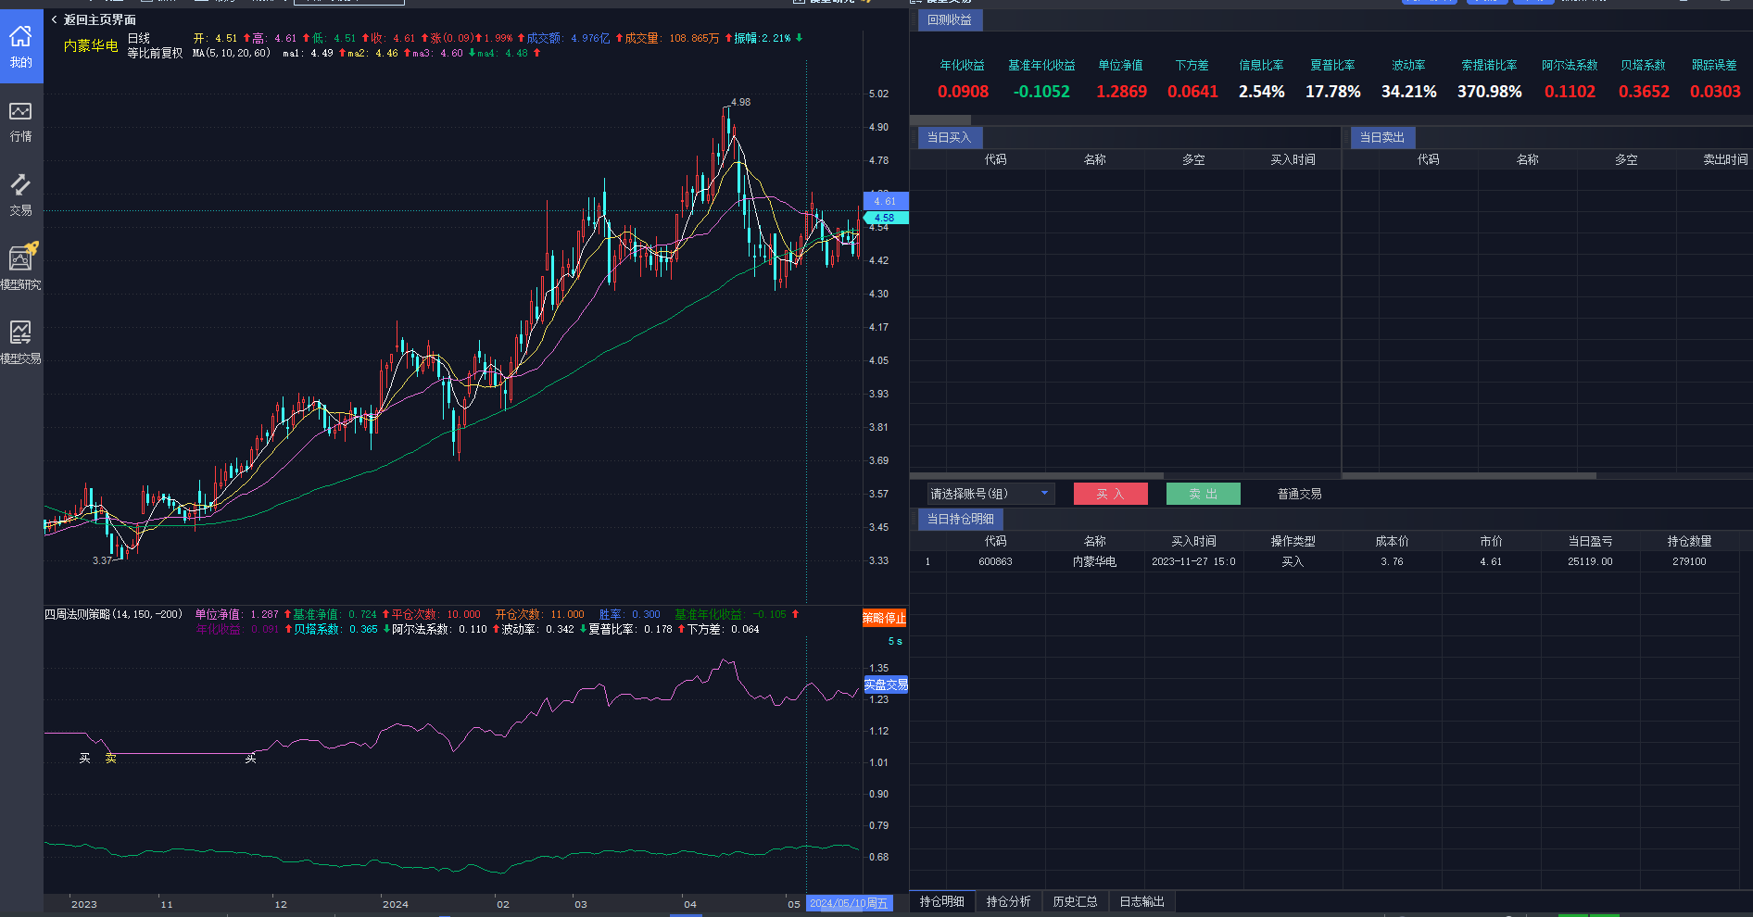Screen dimensions: 1753x917
Task: Switch to the 当日卖出 tab
Action: pyautogui.click(x=1382, y=137)
